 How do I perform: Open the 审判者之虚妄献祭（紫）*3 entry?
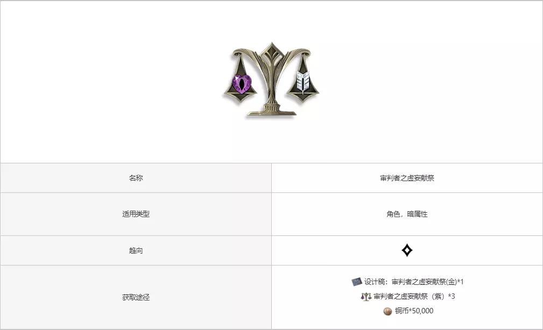414,297
